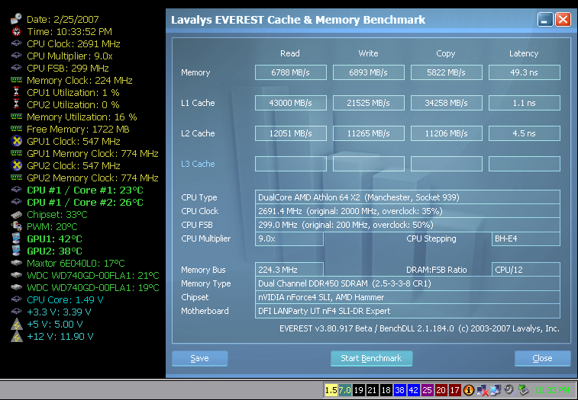Click the Date sidebar icon
The height and width of the screenshot is (400, 578).
[16, 19]
